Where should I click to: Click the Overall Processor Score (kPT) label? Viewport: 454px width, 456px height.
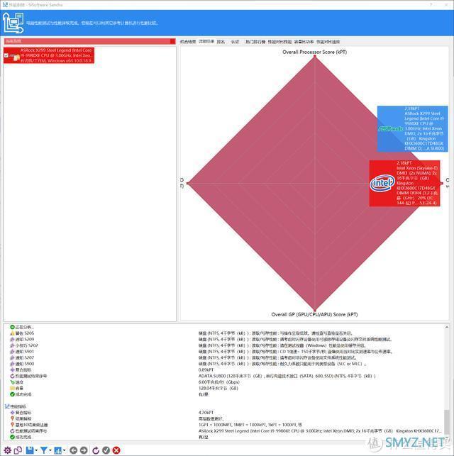coord(314,52)
